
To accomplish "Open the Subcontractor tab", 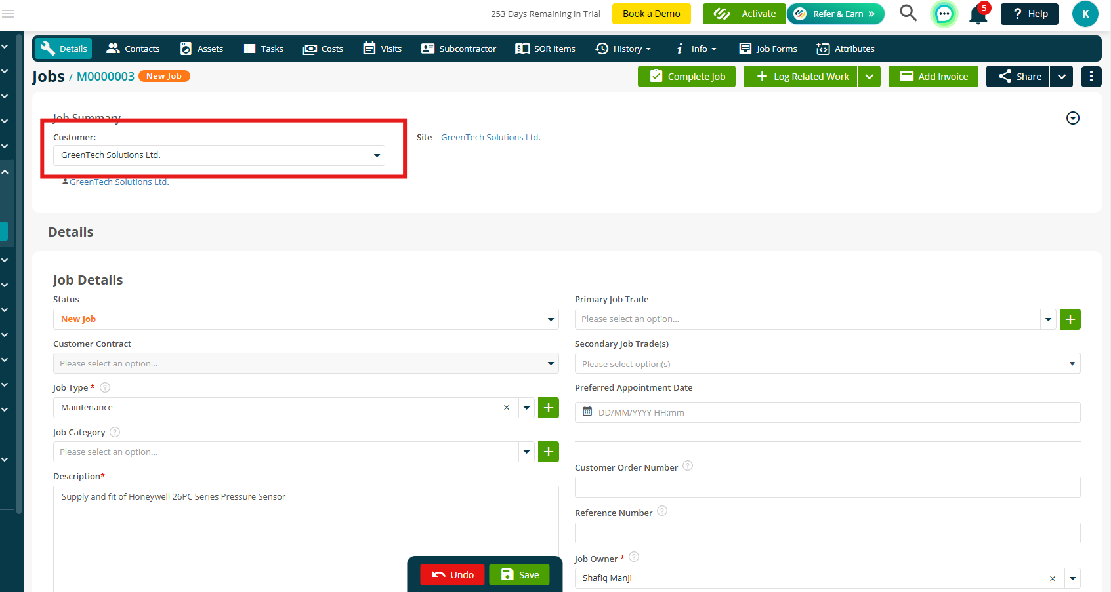I will point(459,49).
